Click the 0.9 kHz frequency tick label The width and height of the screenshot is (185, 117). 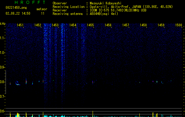(2, 67)
